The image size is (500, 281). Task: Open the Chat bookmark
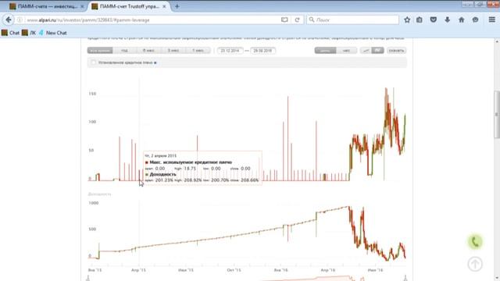point(10,33)
